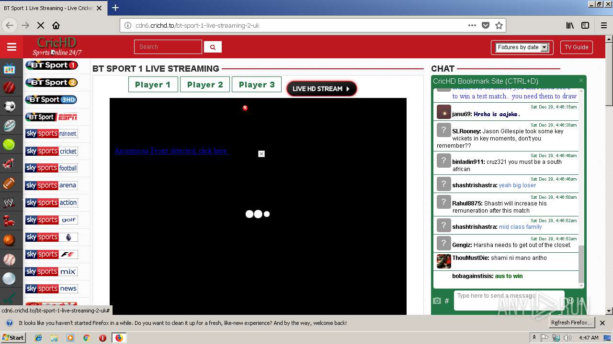
Task: Open Sky Sports Arena channel
Action: (51, 185)
